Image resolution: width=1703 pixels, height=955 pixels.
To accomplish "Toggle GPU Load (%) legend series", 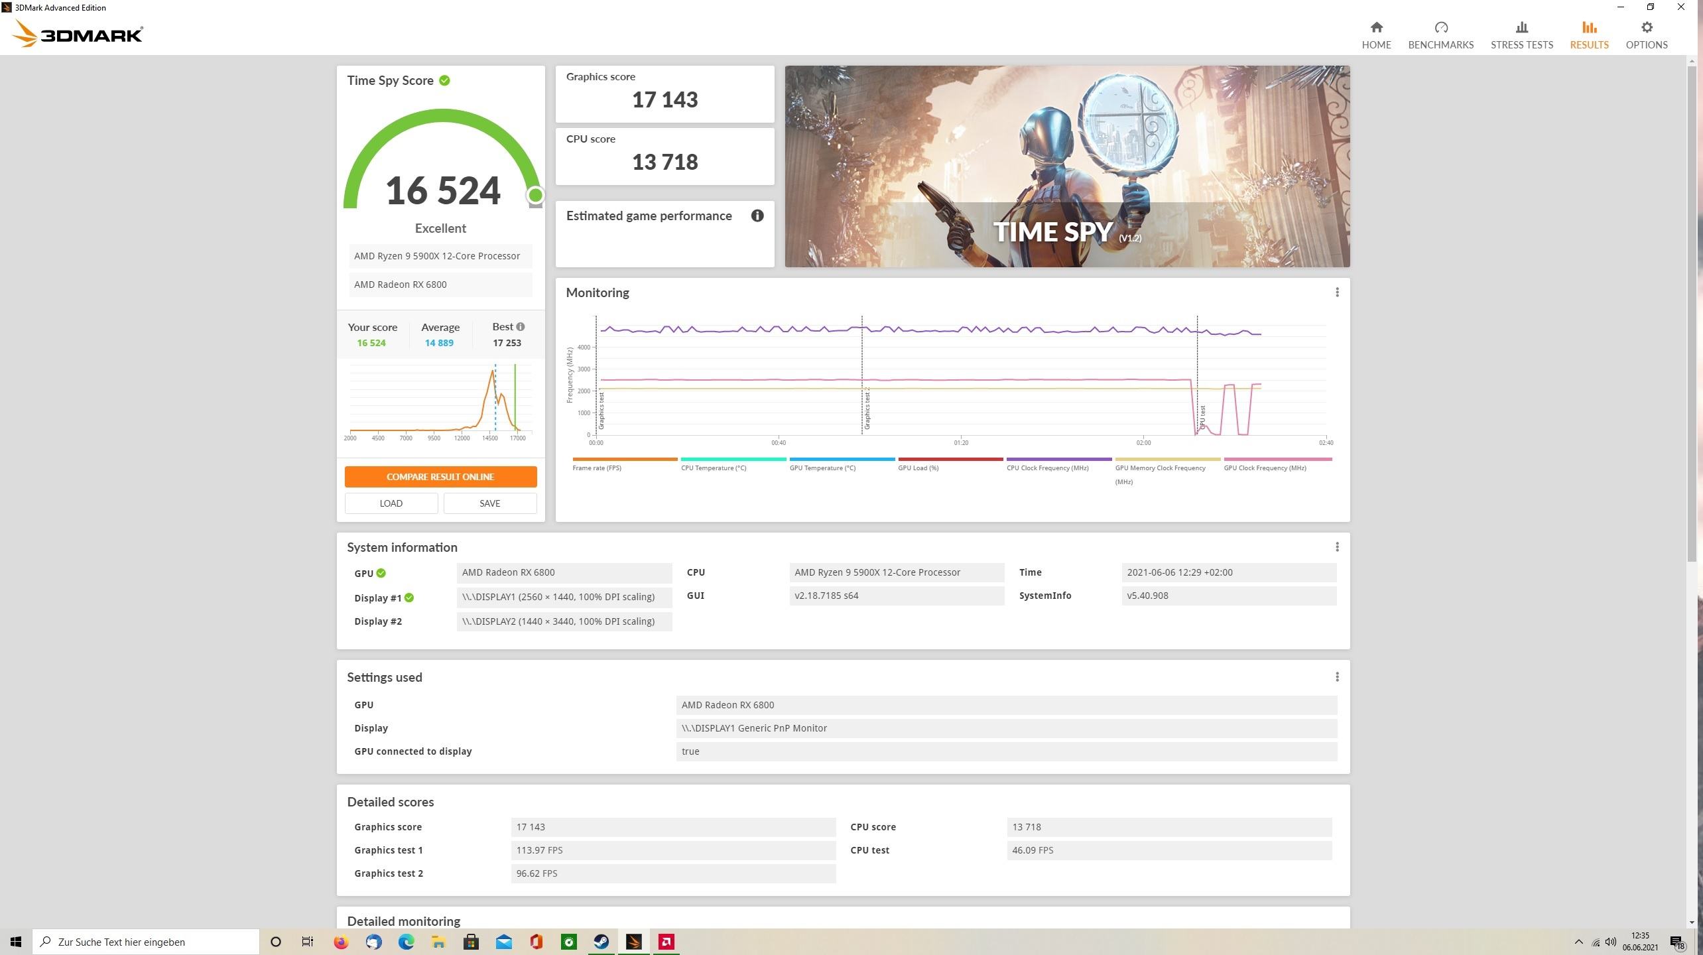I will point(950,464).
